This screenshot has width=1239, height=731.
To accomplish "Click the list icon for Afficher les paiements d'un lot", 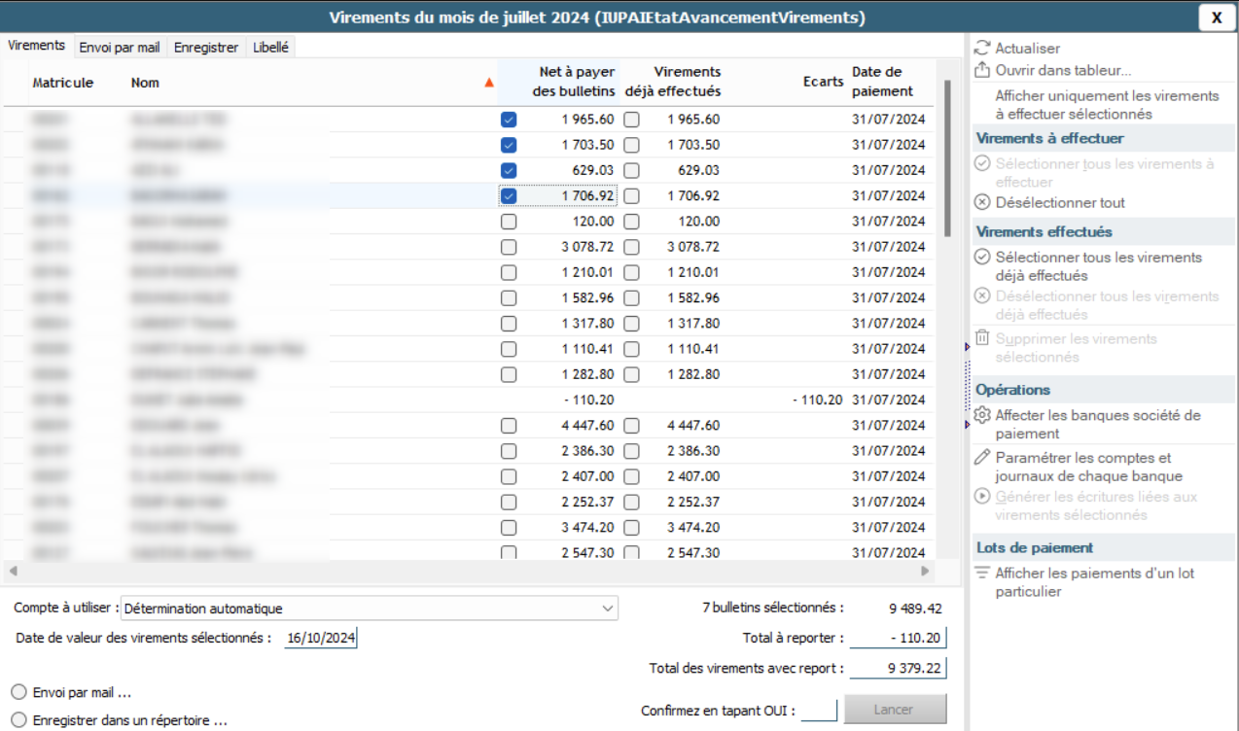I will click(x=982, y=574).
